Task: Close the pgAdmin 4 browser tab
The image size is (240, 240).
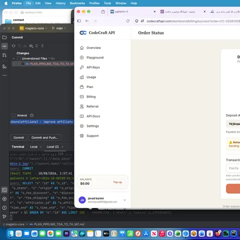Action: (154, 11)
